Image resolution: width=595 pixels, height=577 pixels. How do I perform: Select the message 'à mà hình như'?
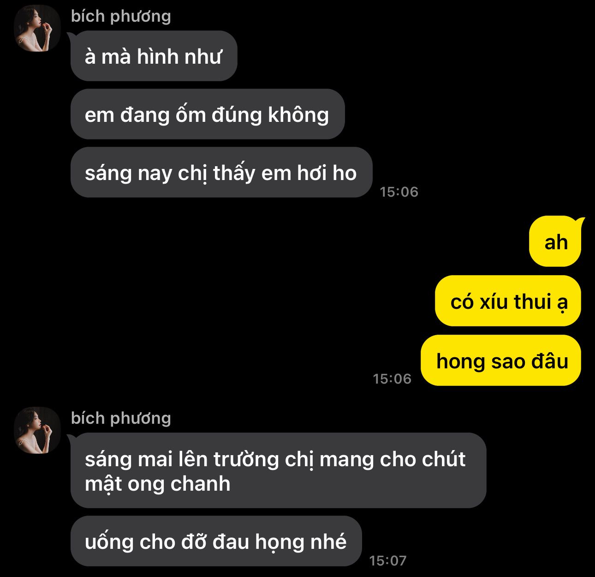[154, 56]
